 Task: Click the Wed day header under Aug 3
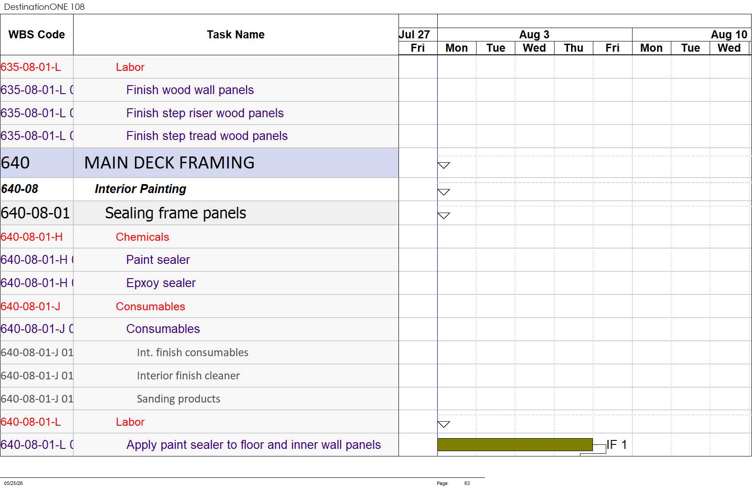point(534,48)
